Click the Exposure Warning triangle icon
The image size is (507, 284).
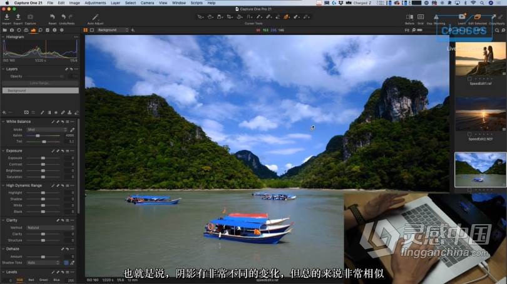(x=436, y=17)
